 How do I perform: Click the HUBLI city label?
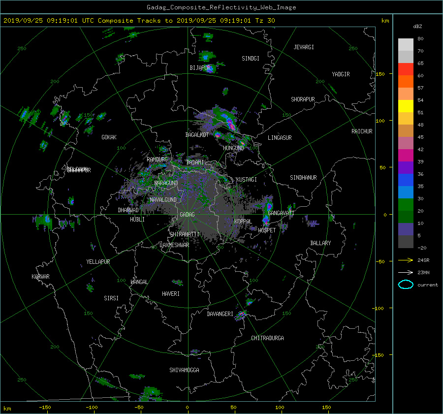coord(137,219)
